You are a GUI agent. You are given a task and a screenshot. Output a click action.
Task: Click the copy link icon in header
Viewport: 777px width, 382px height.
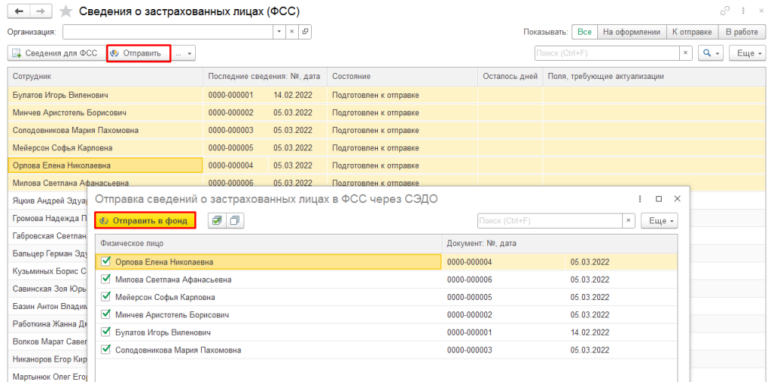725,11
